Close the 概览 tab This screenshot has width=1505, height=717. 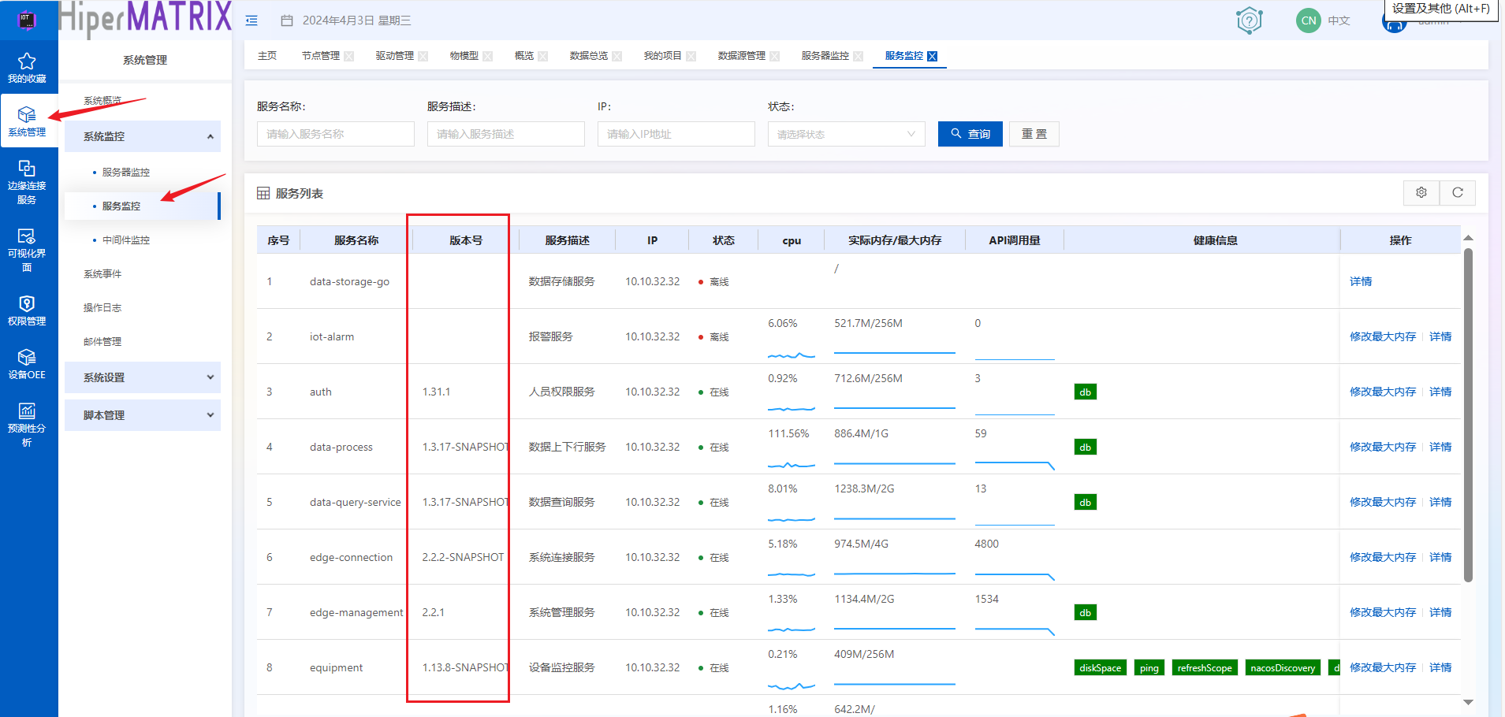pyautogui.click(x=542, y=56)
